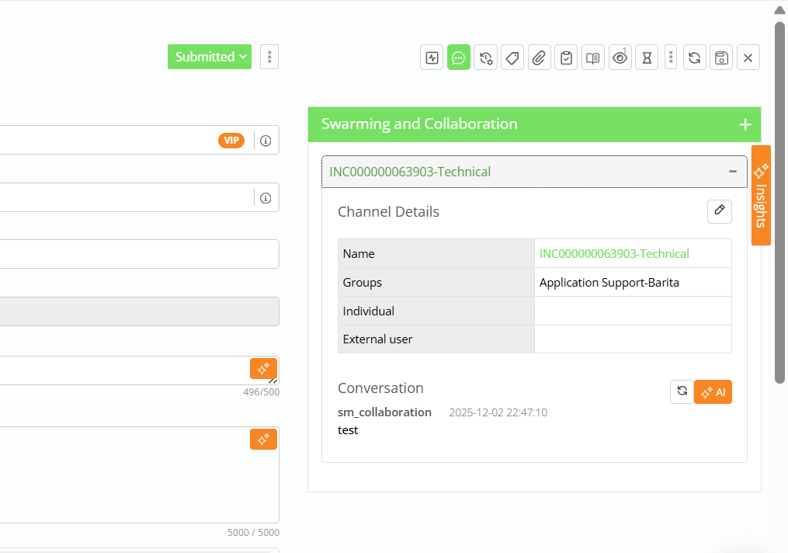Collapse the INC000000063903-Technical channel section
This screenshot has width=788, height=553.
pos(732,172)
